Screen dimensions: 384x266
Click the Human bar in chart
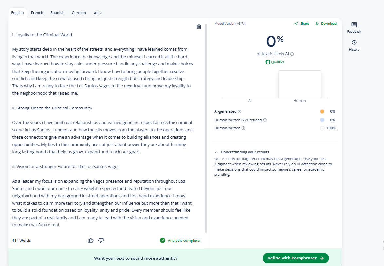300,84
